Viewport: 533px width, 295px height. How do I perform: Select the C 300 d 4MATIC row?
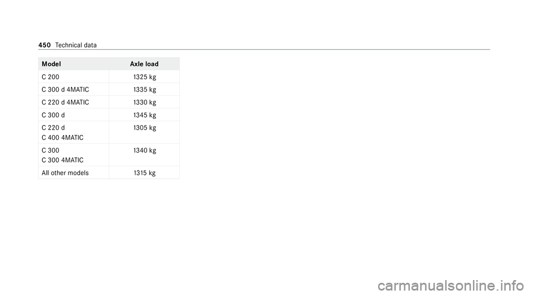[109, 90]
